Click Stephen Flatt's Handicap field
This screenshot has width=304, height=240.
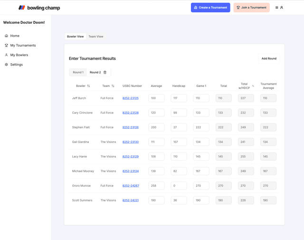pos(179,127)
